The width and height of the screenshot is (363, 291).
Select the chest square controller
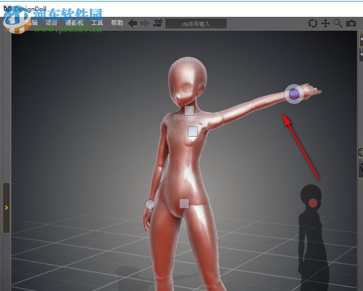pyautogui.click(x=192, y=131)
